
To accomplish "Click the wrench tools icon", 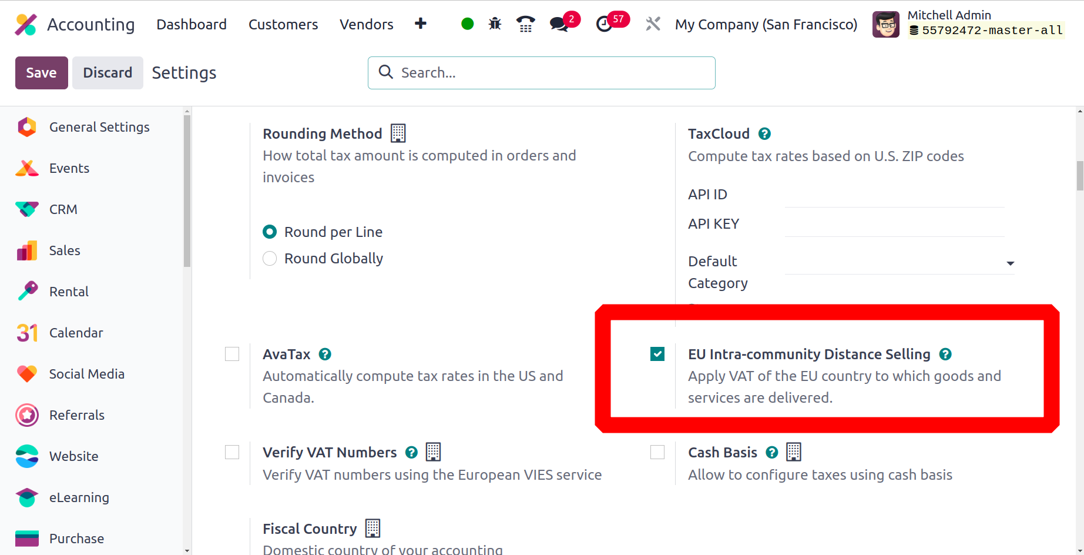I will click(x=653, y=24).
